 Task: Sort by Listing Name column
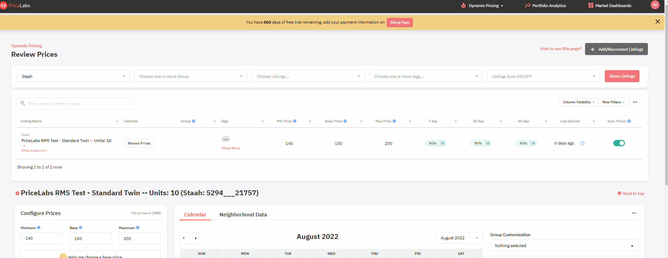click(x=117, y=121)
